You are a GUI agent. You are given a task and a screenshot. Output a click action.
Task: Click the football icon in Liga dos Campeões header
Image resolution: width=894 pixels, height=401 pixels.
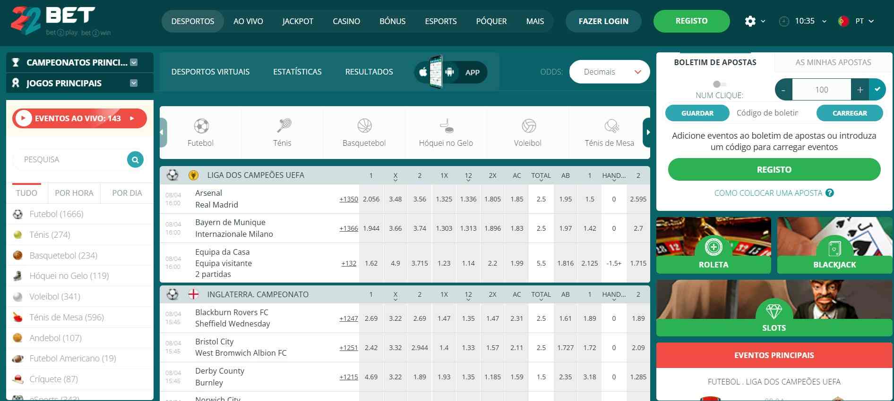(172, 175)
